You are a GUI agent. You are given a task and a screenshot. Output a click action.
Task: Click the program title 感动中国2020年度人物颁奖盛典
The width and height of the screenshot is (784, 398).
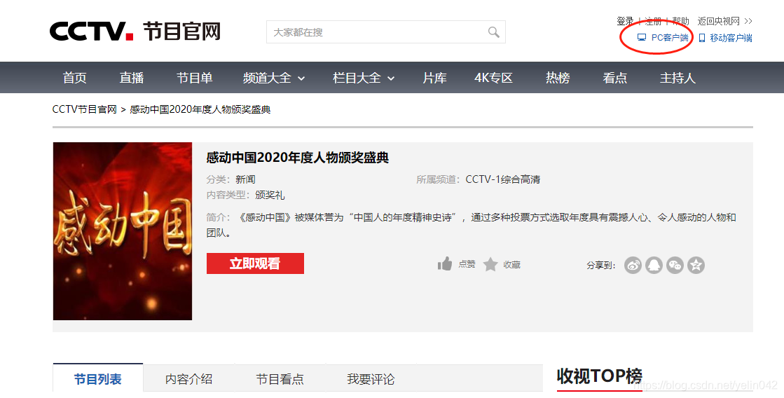(x=298, y=158)
